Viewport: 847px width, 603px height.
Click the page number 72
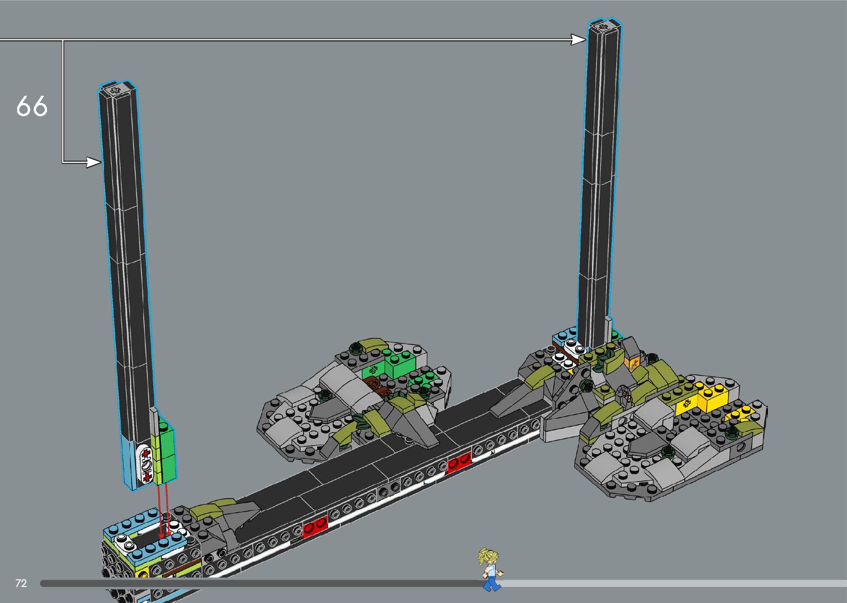tap(21, 583)
